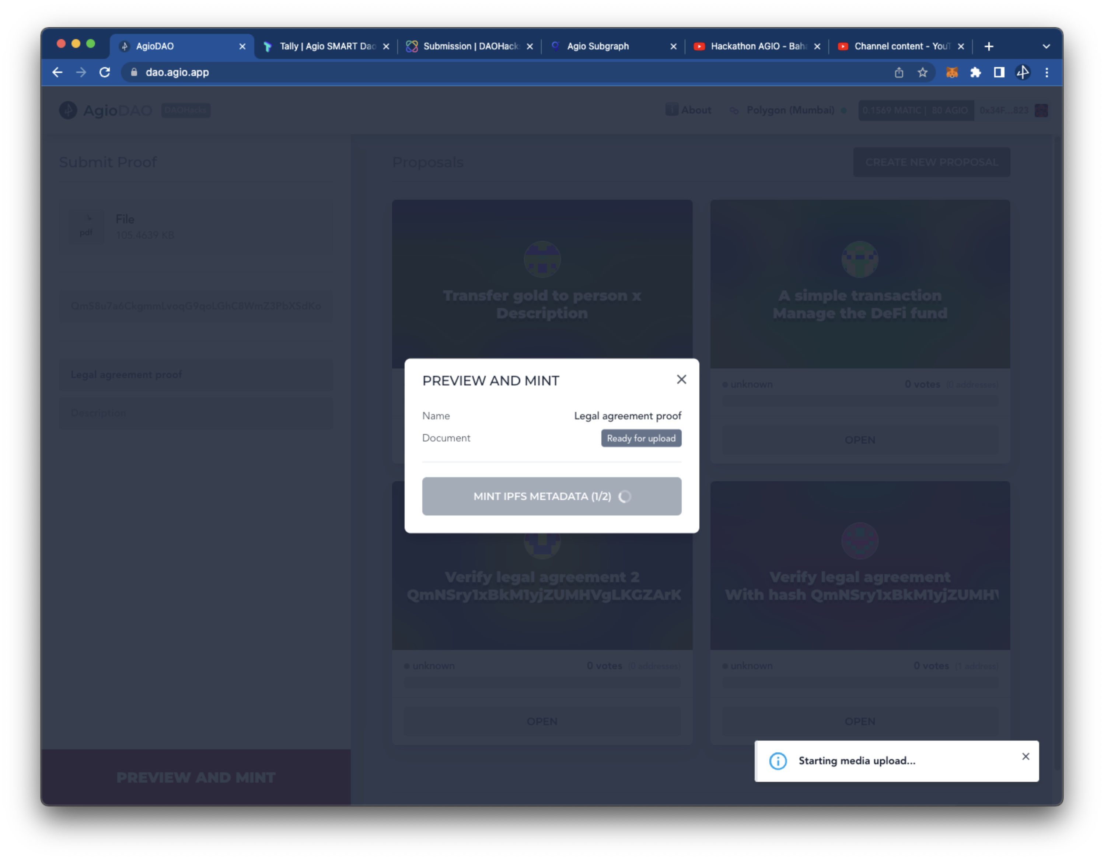Click the vote progress bar of Verify legal agreement 2
This screenshot has width=1104, height=860.
pyautogui.click(x=542, y=682)
